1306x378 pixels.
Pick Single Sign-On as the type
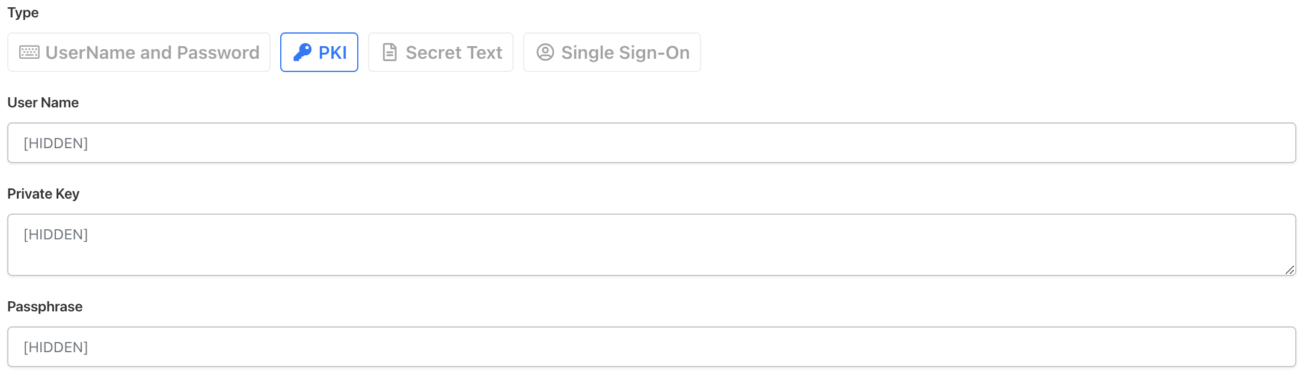pyautogui.click(x=612, y=52)
